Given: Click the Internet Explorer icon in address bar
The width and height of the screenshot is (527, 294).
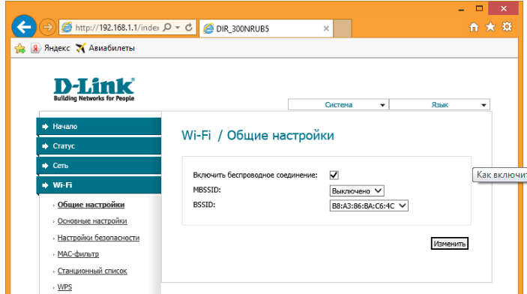Looking at the screenshot, I should (x=67, y=28).
